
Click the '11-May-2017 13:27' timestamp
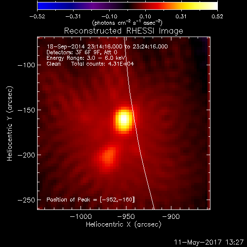coord(208,242)
